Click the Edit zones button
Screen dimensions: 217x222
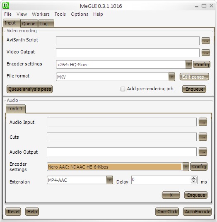[194, 77]
